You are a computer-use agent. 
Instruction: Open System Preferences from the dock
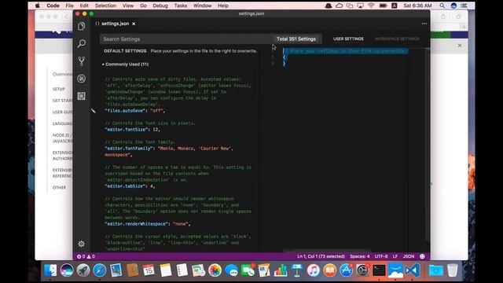tap(362, 270)
